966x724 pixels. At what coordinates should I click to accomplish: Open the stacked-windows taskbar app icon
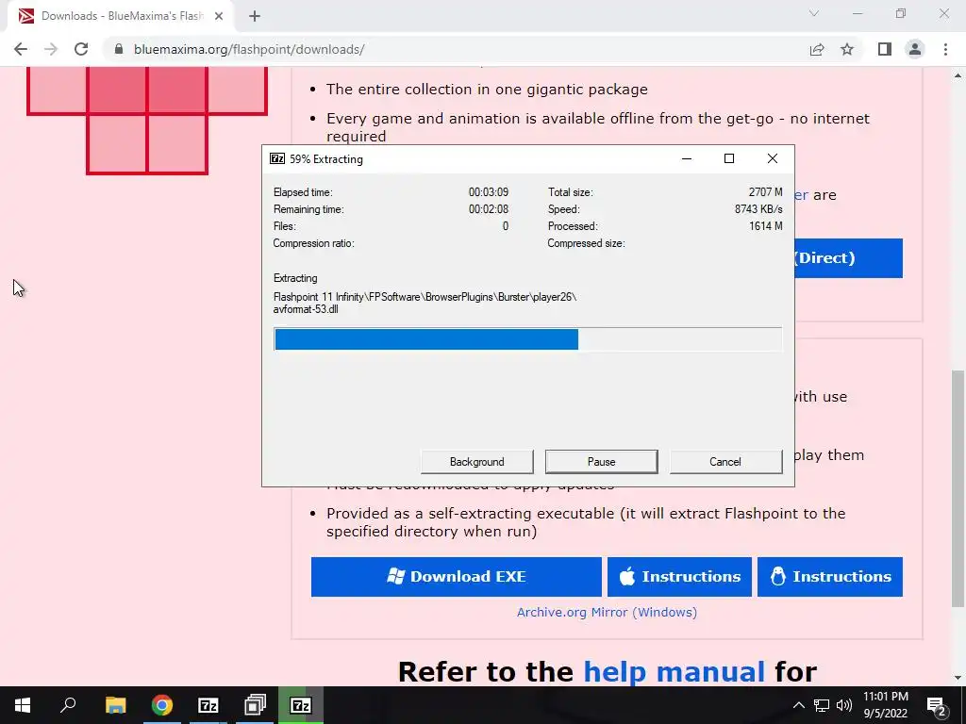coord(255,705)
